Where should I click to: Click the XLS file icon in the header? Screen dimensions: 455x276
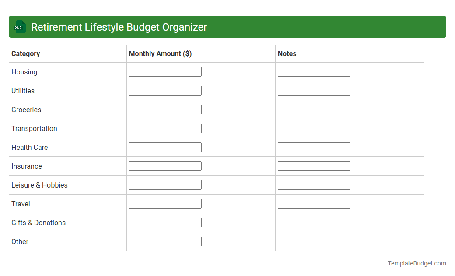(x=19, y=27)
